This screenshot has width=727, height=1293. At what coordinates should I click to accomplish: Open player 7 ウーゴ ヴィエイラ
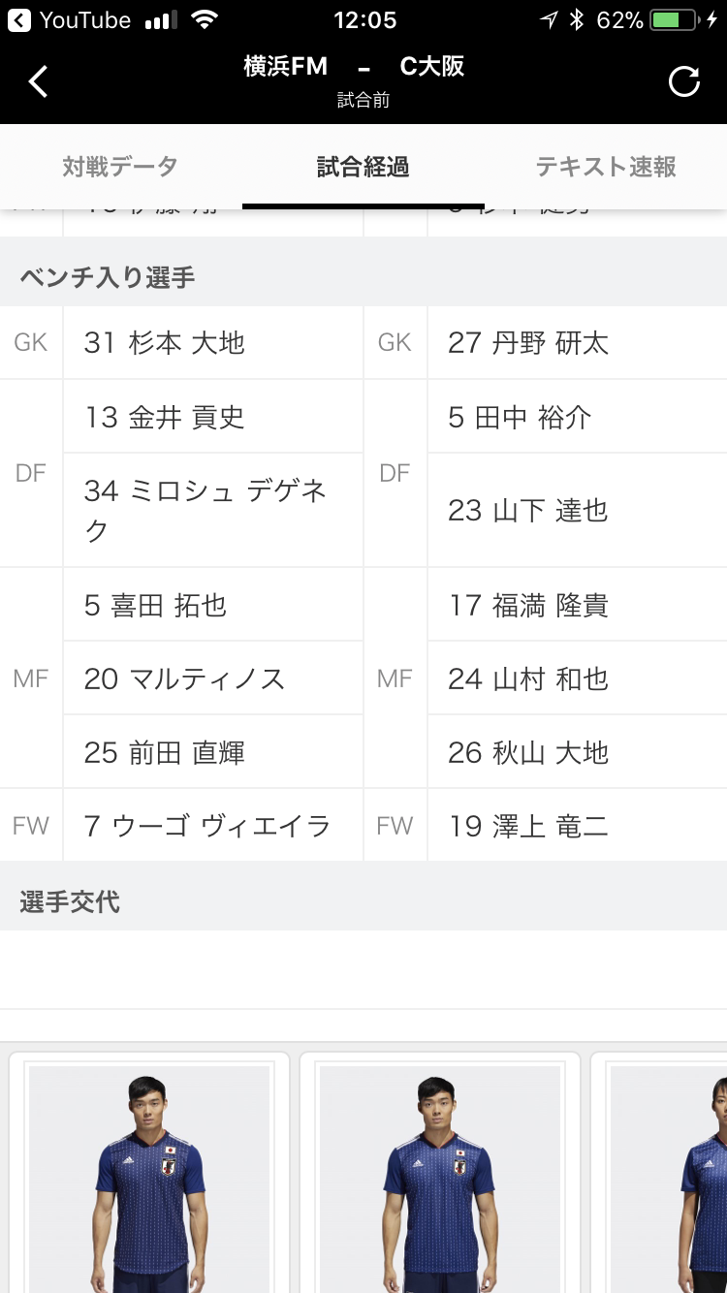(207, 826)
